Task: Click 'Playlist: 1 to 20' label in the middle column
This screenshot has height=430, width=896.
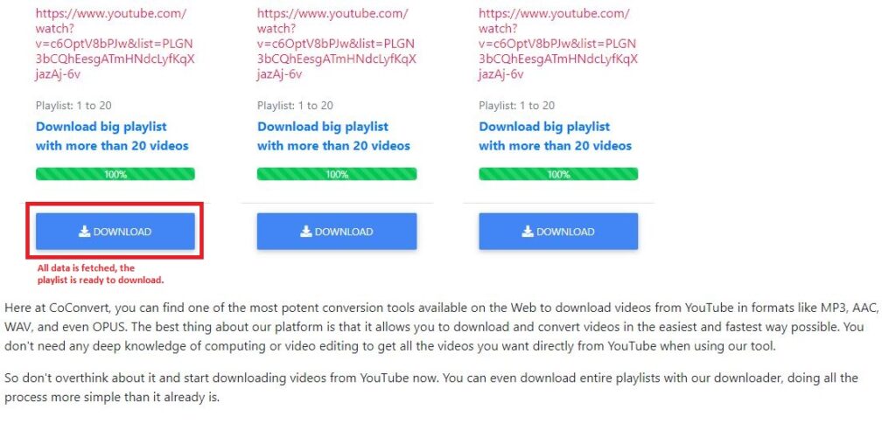Action: pyautogui.click(x=295, y=106)
